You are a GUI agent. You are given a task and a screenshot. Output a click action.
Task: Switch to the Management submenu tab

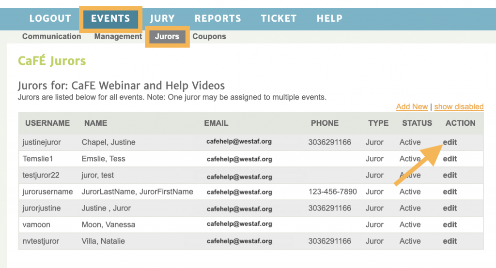(x=118, y=37)
